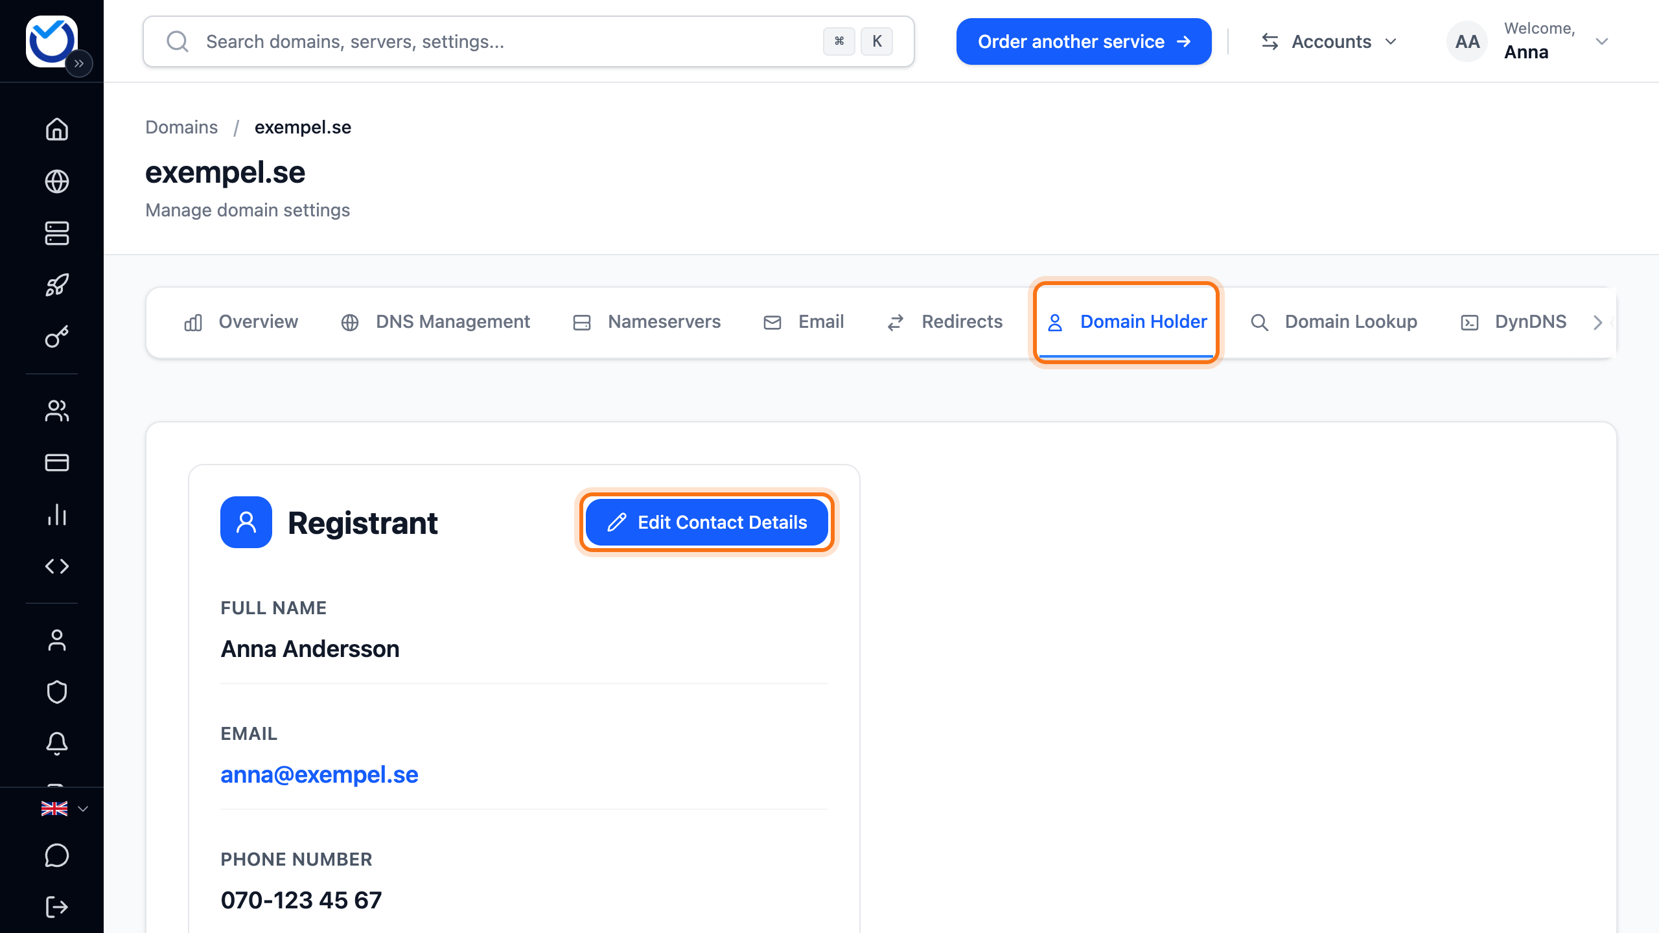1659x933 pixels.
Task: Click Edit Contact Details button
Action: (x=707, y=522)
